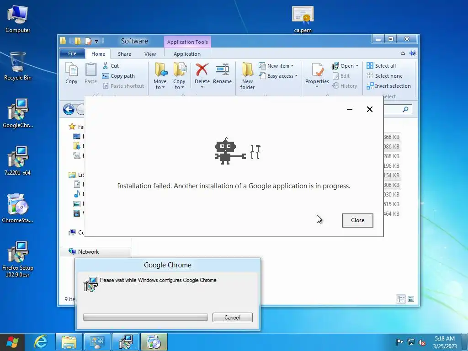Select the 868 KB file size entry
The height and width of the screenshot is (351, 468).
coord(391,137)
